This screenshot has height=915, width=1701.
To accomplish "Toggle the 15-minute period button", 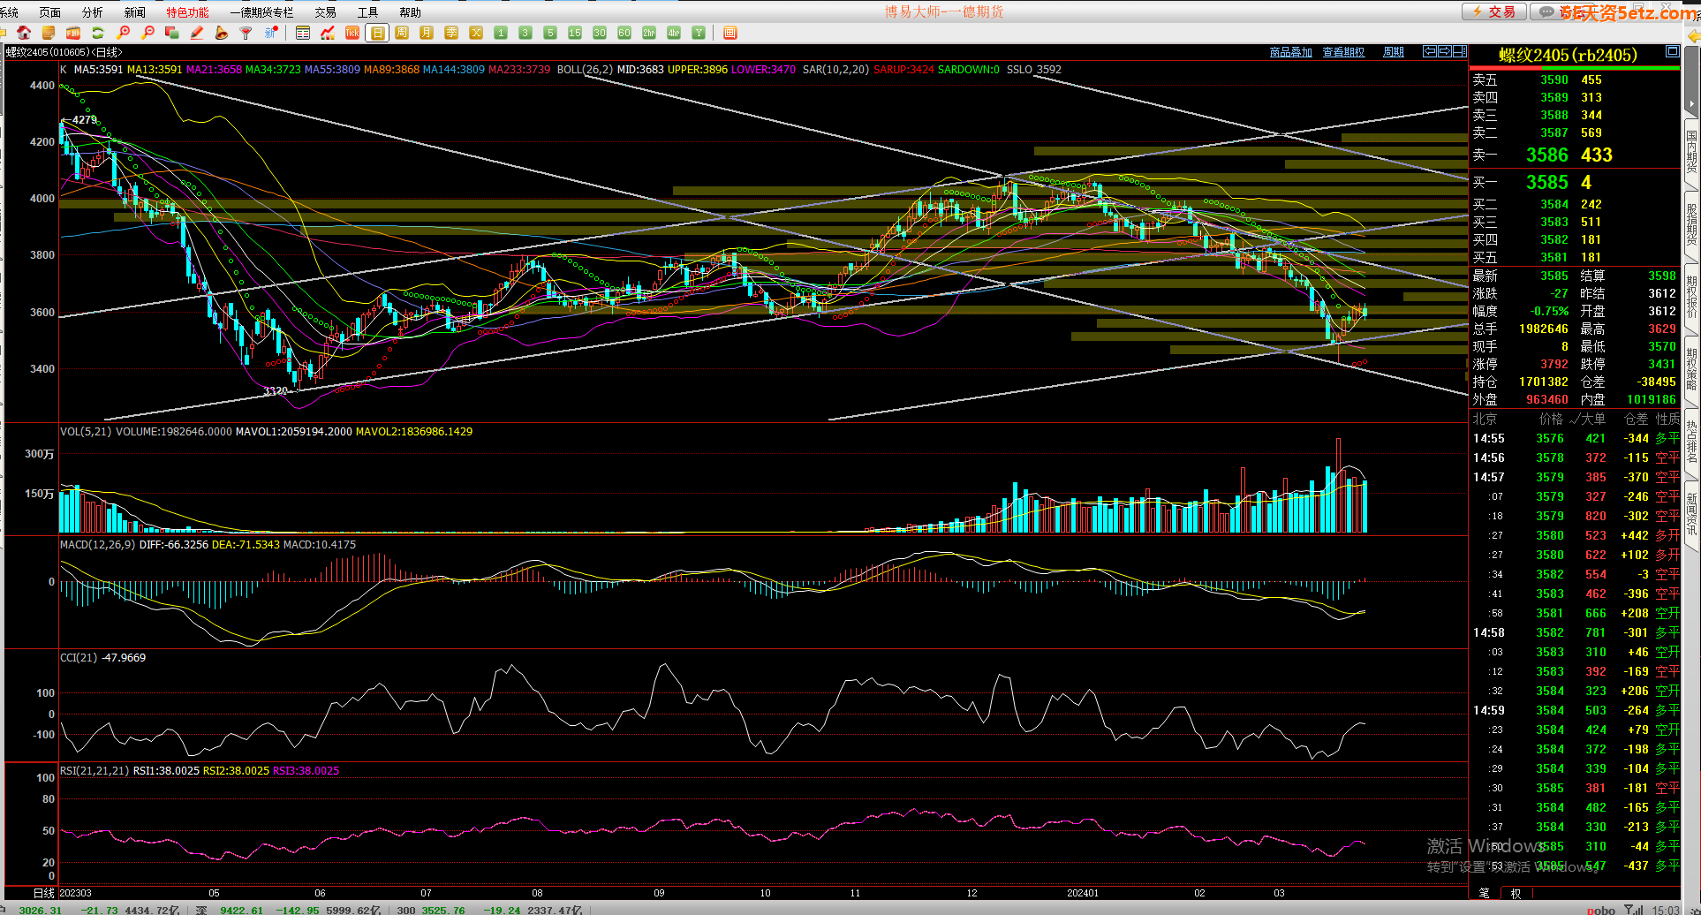I will tap(575, 33).
